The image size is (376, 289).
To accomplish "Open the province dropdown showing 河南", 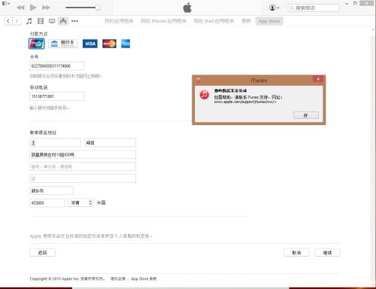I will 80,202.
